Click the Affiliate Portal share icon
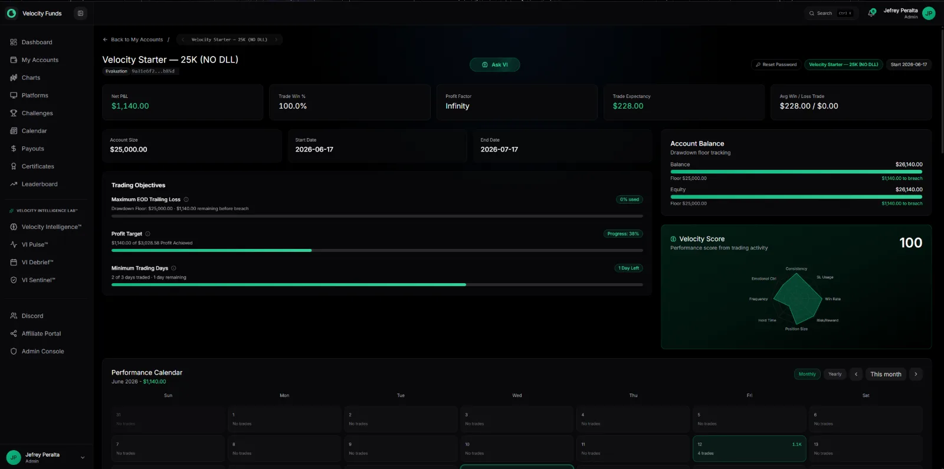This screenshot has height=469, width=944. [14, 334]
